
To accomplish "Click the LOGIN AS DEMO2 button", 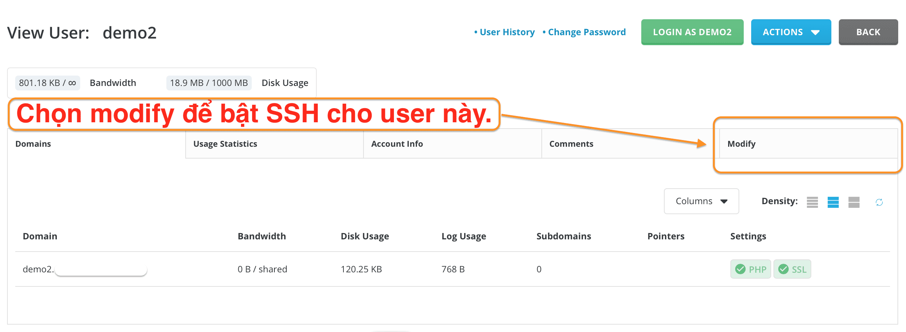I will (x=692, y=32).
